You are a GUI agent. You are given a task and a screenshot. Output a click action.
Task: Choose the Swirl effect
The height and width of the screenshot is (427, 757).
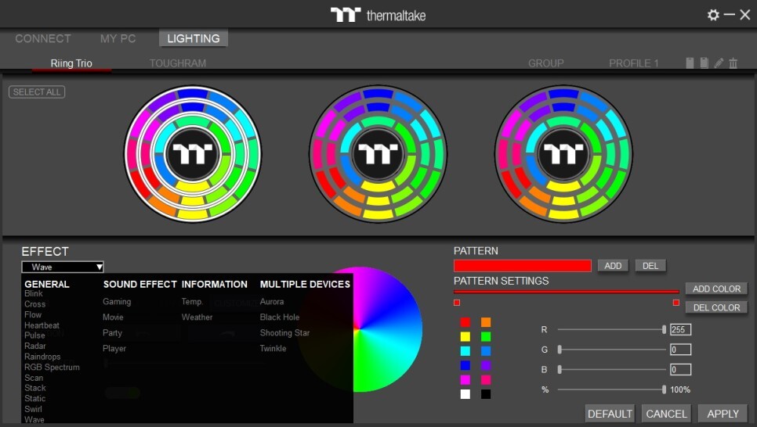pos(34,409)
